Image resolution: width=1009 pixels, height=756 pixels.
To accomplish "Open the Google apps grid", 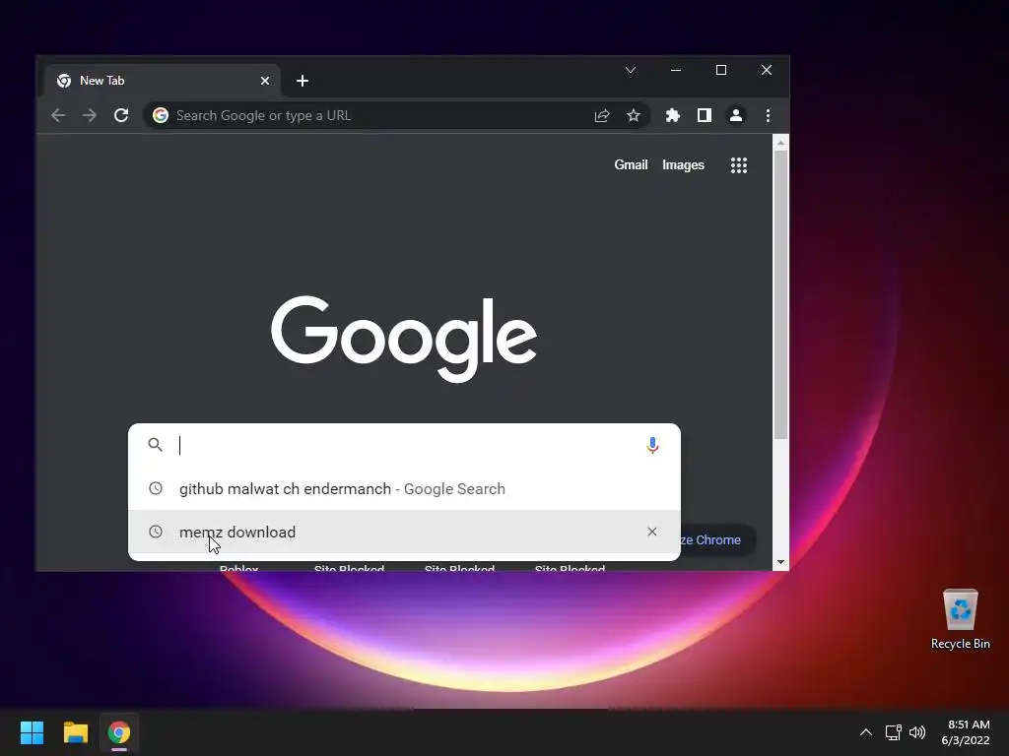I will pos(739,165).
